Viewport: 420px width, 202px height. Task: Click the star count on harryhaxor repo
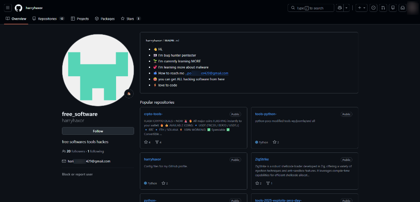[165, 184]
